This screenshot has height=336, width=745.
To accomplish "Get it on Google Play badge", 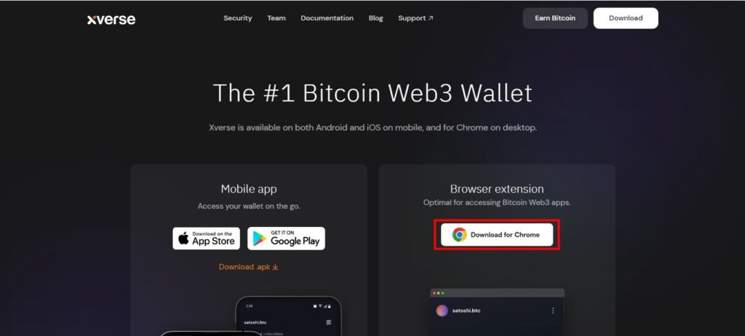I will tap(286, 239).
